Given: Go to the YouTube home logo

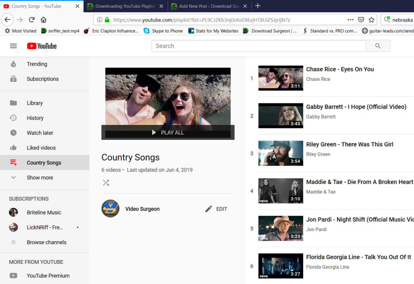Looking at the screenshot, I should 42,46.
